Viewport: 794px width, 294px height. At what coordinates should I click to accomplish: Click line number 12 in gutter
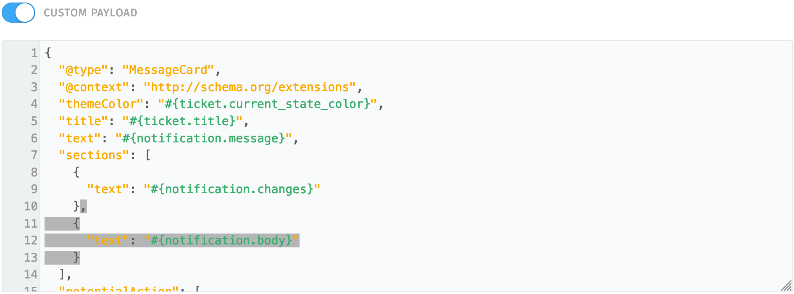[31, 240]
